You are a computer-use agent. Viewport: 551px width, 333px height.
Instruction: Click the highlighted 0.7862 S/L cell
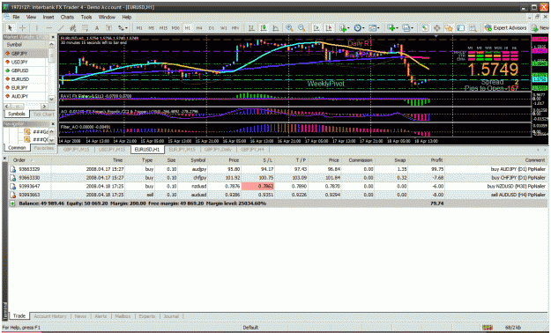tap(257, 186)
